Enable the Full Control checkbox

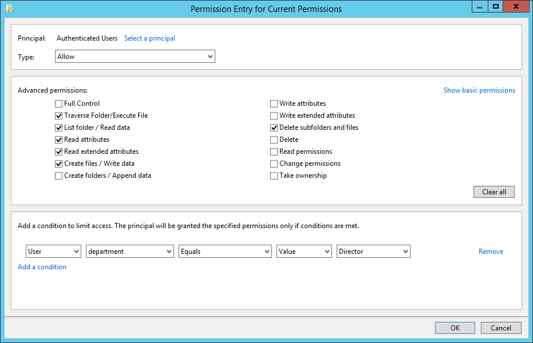(58, 103)
